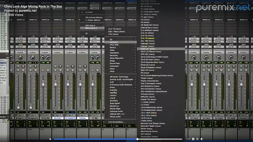
Task: Record-enable the BridgVc1.0 track
Action: (23, 66)
